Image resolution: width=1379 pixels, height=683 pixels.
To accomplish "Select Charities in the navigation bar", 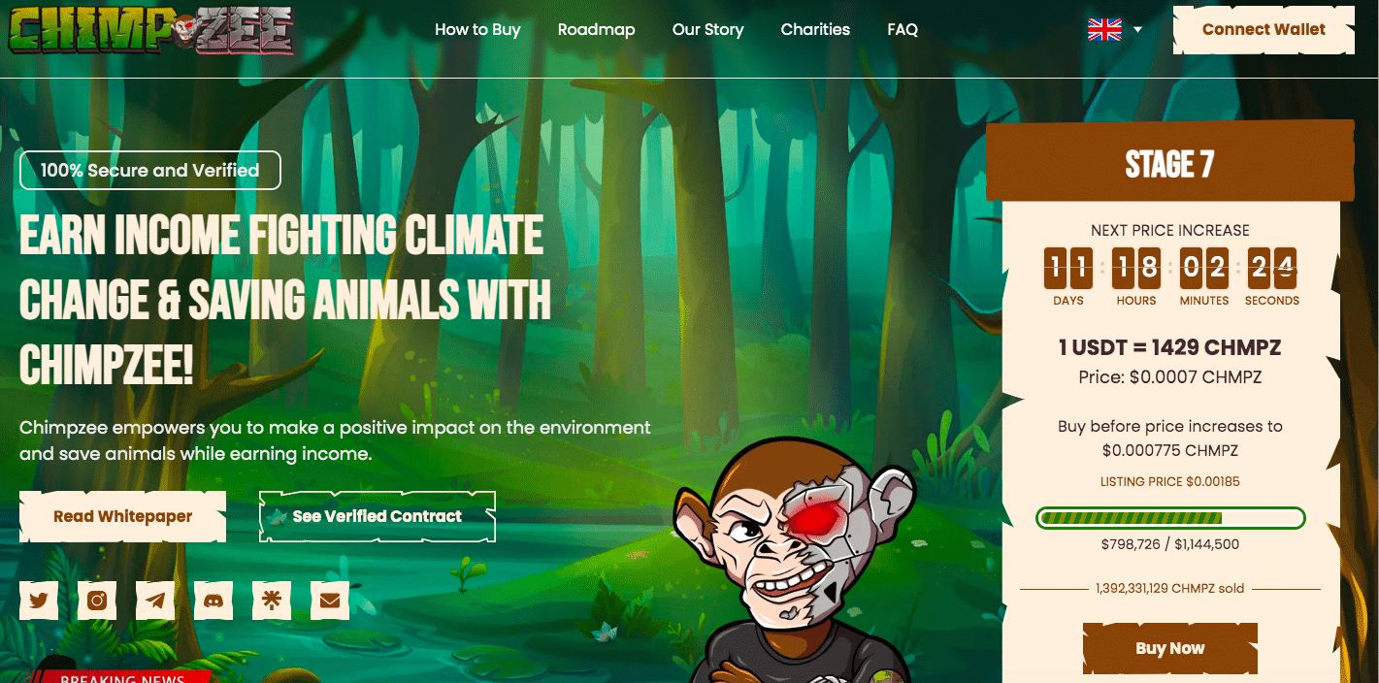I will click(x=815, y=29).
